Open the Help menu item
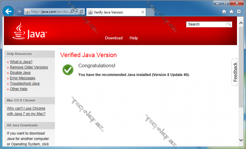 pos(134,38)
